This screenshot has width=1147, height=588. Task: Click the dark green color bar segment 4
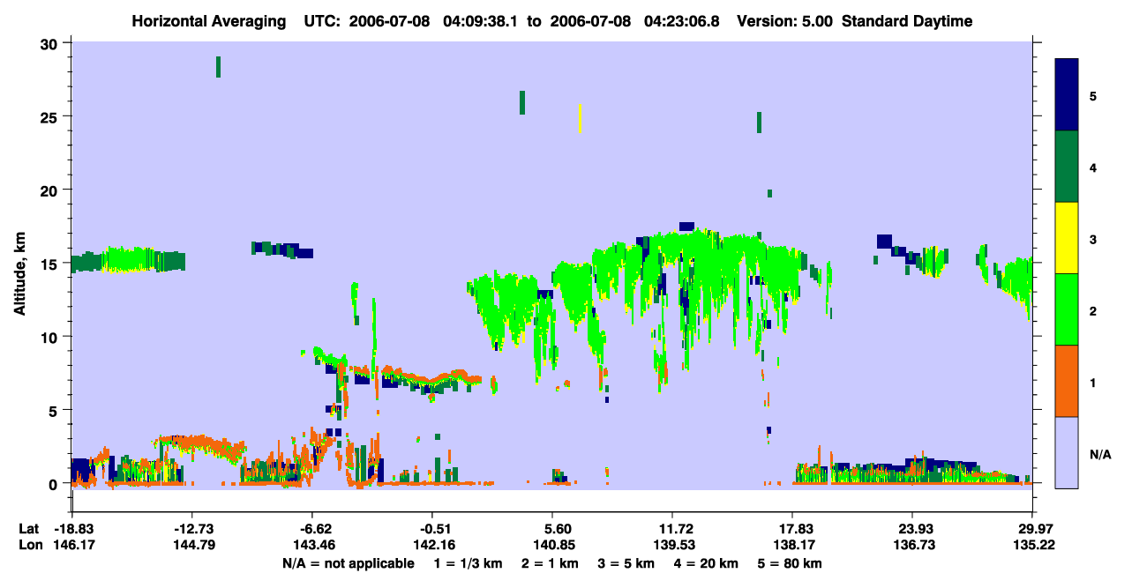[x=1067, y=167]
